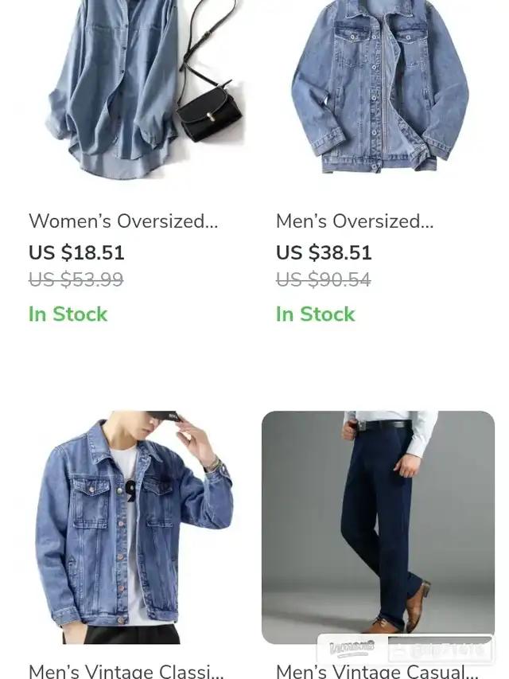Tap the watermark username next to Lemon8 logo
Image resolution: width=509 pixels, height=679 pixels.
pyautogui.click(x=441, y=650)
